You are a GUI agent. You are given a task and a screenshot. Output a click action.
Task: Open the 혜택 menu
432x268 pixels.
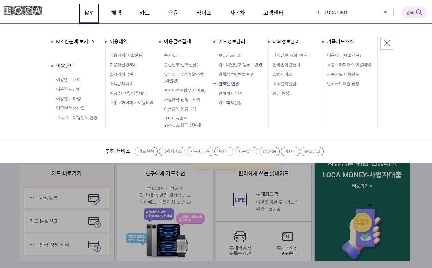(x=116, y=13)
